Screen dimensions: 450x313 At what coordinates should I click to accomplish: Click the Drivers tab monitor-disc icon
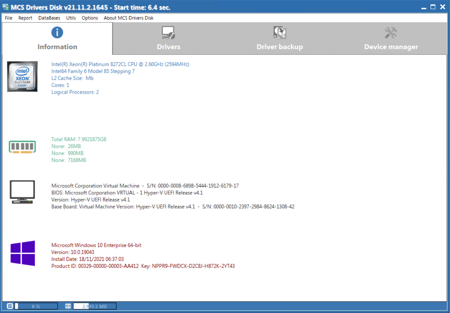(x=169, y=33)
